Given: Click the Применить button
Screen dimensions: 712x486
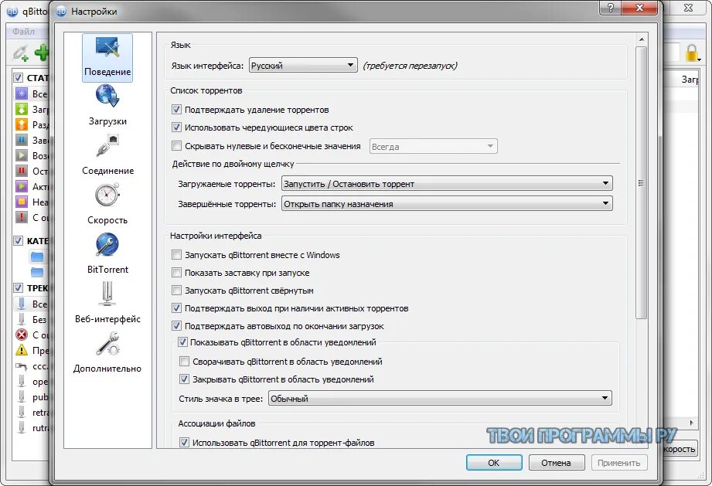Looking at the screenshot, I should (619, 462).
